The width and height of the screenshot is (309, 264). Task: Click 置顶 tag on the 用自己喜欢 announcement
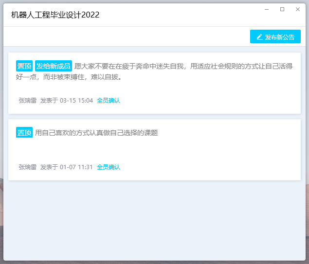(24, 133)
